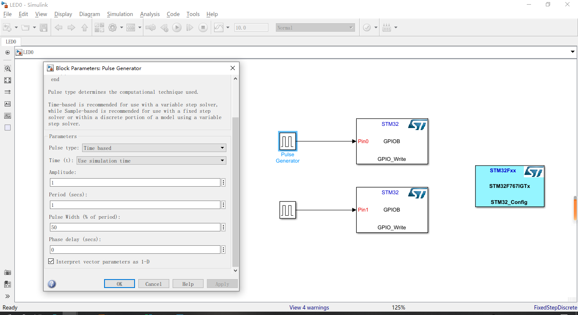Image resolution: width=578 pixels, height=315 pixels.
Task: Click the Back navigation arrow
Action: click(x=58, y=27)
